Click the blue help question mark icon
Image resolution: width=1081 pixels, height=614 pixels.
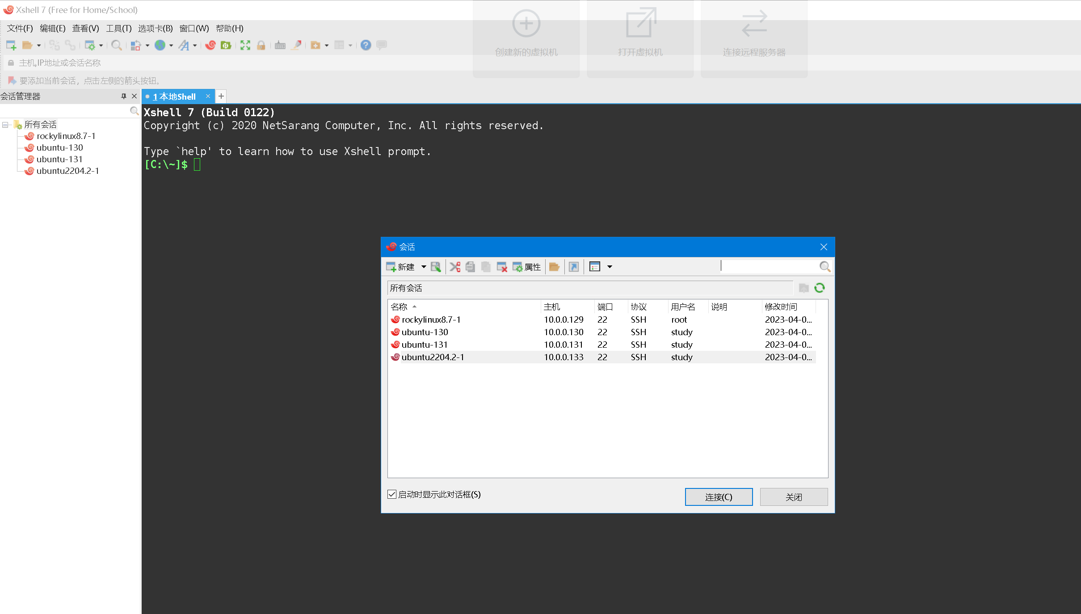pyautogui.click(x=366, y=45)
